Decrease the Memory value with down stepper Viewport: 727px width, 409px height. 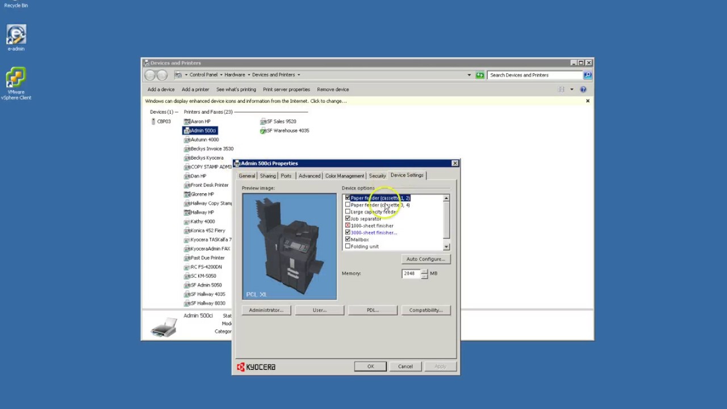point(424,276)
